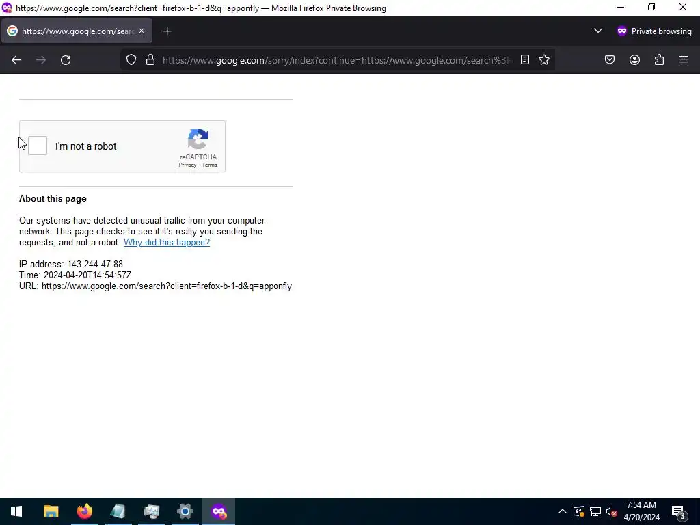
Task: Show hidden system tray icons
Action: 563,511
